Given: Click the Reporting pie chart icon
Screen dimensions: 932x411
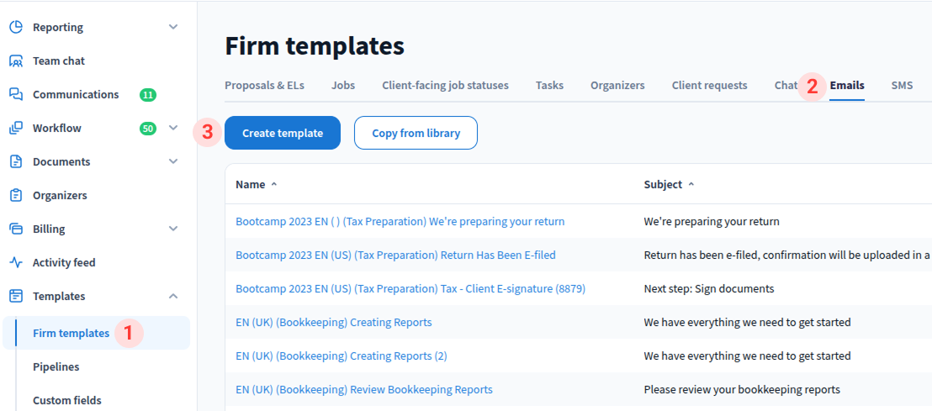Looking at the screenshot, I should (16, 27).
